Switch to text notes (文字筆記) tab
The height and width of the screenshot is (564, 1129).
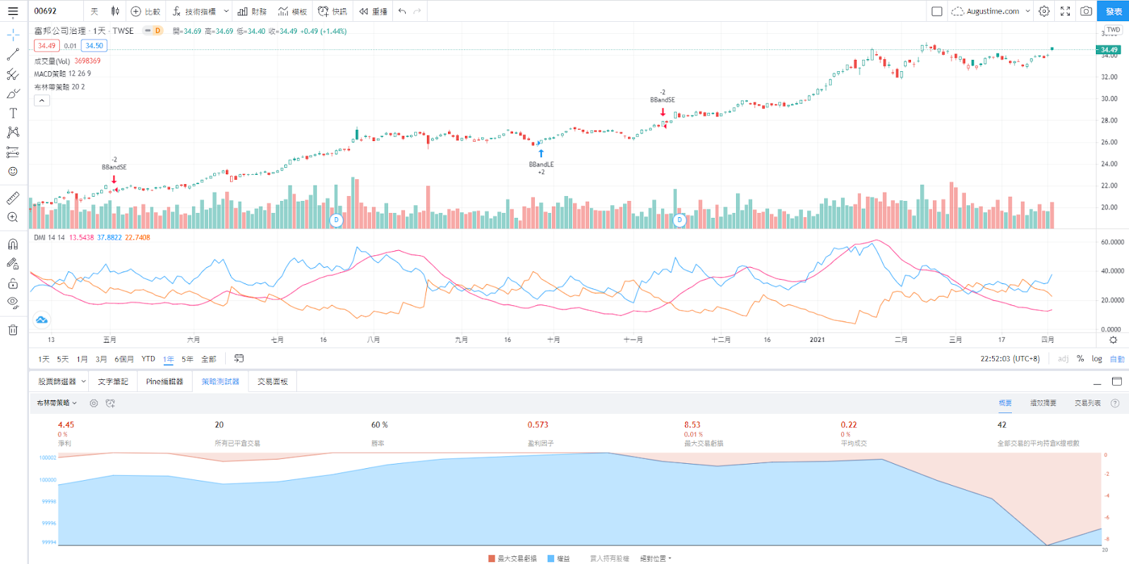coord(113,381)
